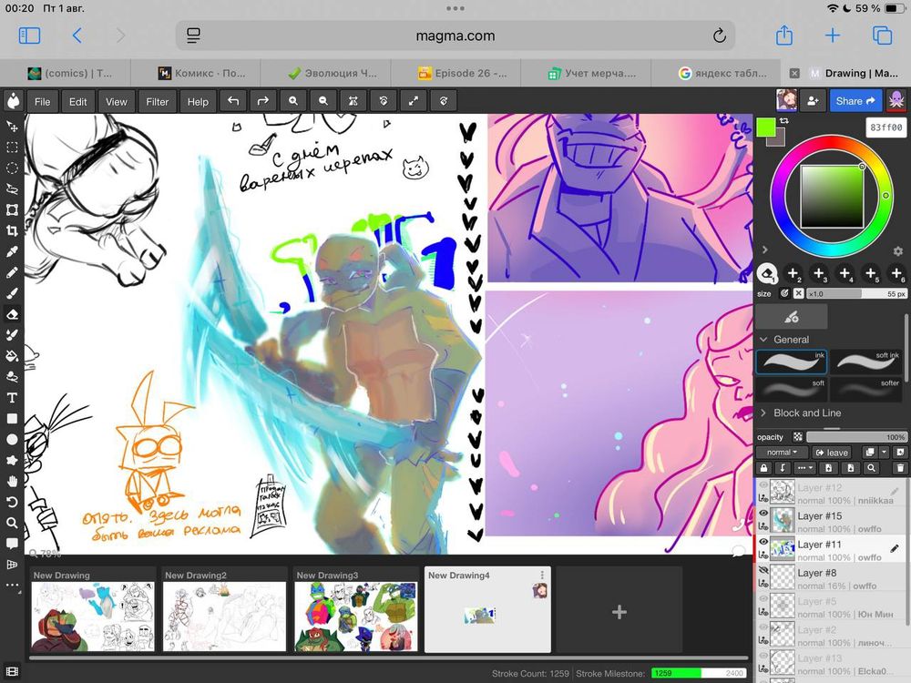Show Layer #8 via crossed eye icon
The height and width of the screenshot is (683, 911).
point(763,570)
